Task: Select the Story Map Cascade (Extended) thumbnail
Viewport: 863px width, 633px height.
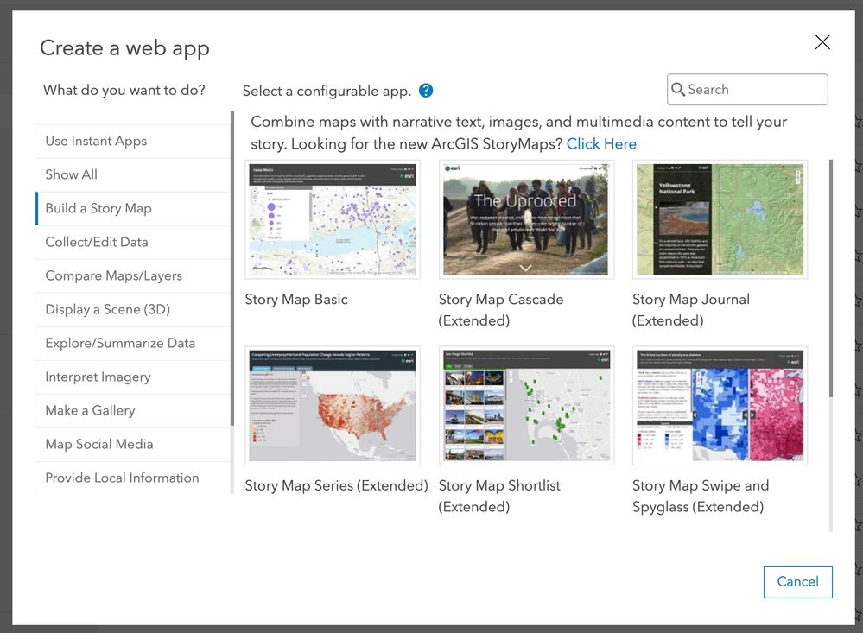Action: (x=526, y=219)
